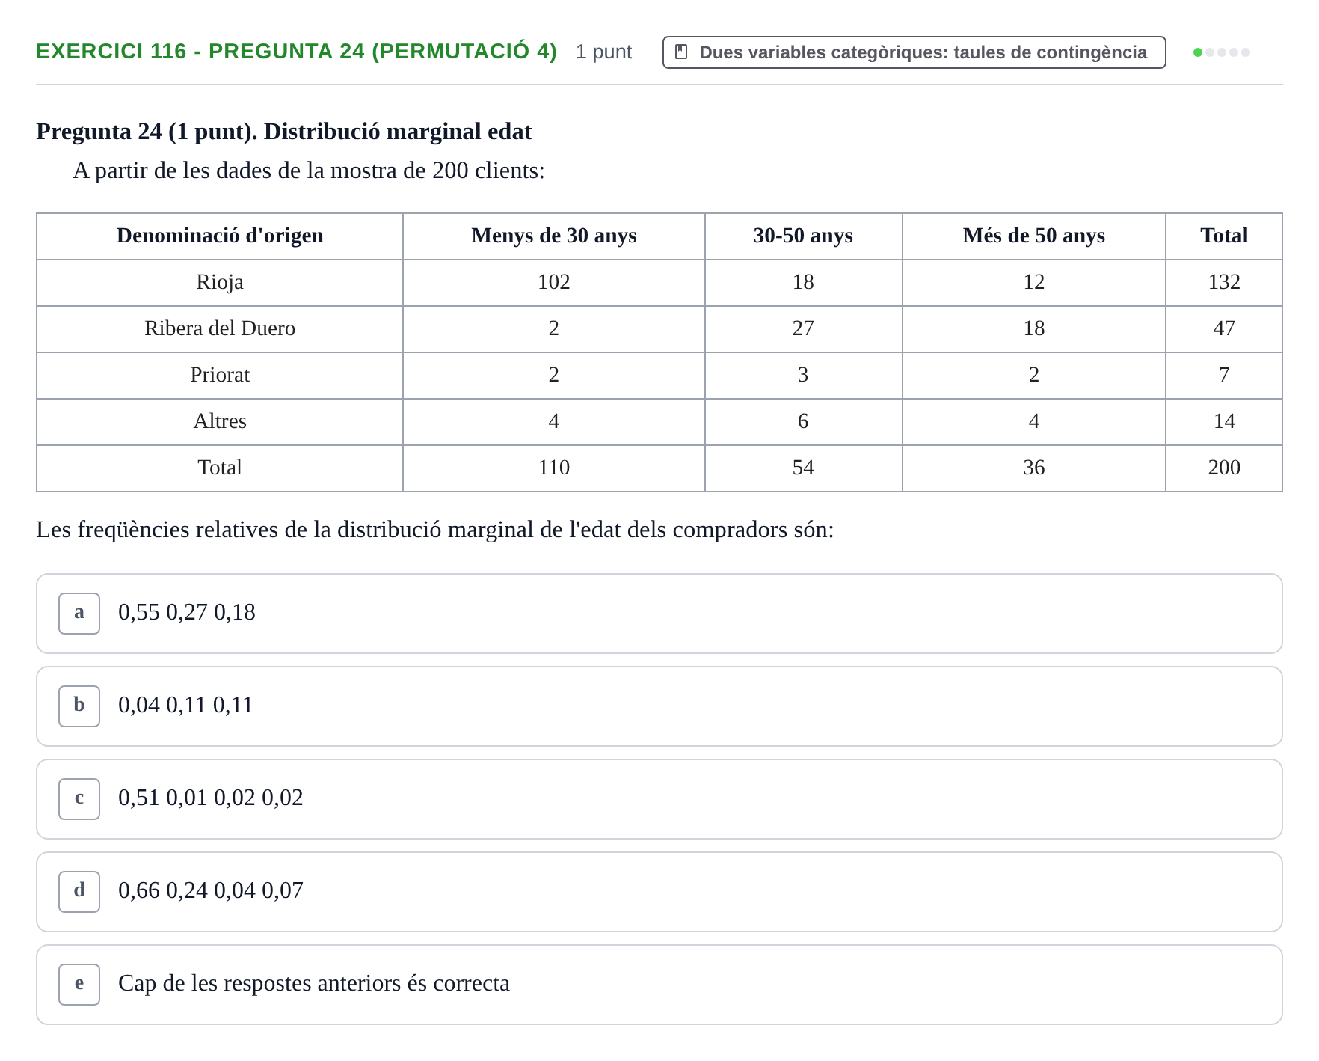Click the cell with value 47
The width and height of the screenshot is (1319, 1061).
click(1224, 328)
